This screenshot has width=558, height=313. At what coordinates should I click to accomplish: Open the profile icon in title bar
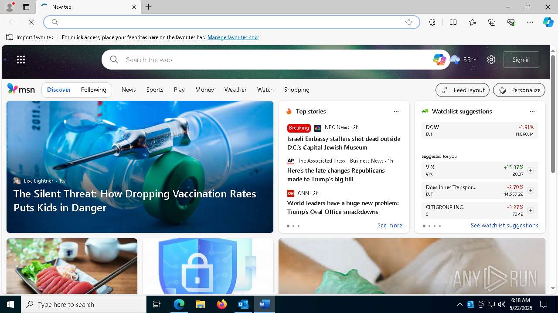9,7
